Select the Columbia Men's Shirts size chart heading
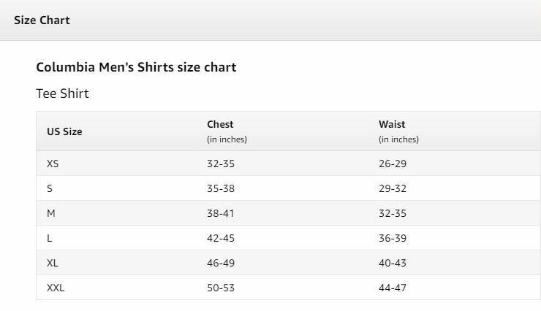 tap(136, 67)
